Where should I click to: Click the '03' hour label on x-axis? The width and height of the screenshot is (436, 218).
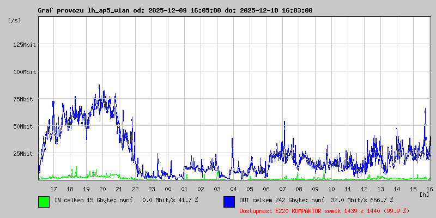coord(217,189)
